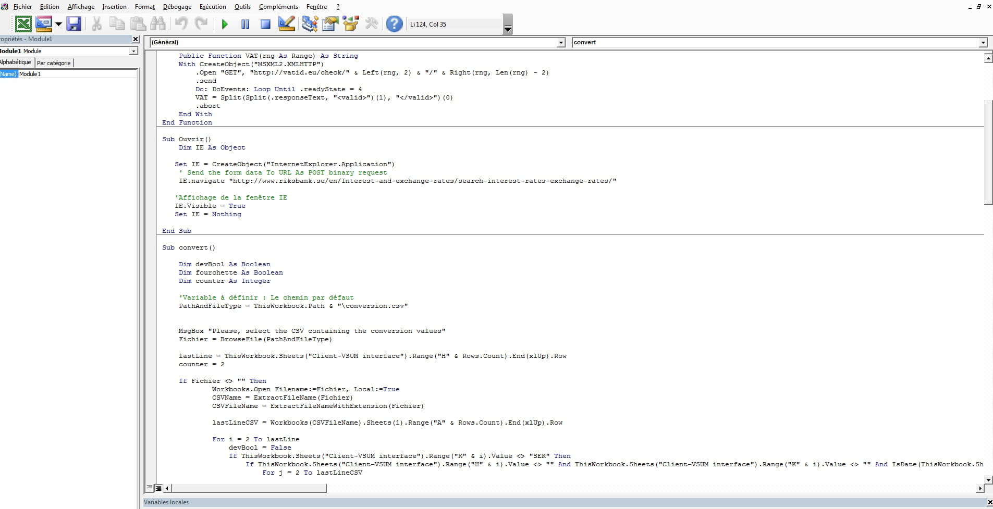Click the 'IE.Visible = True' line
993x509 pixels.
coord(210,206)
